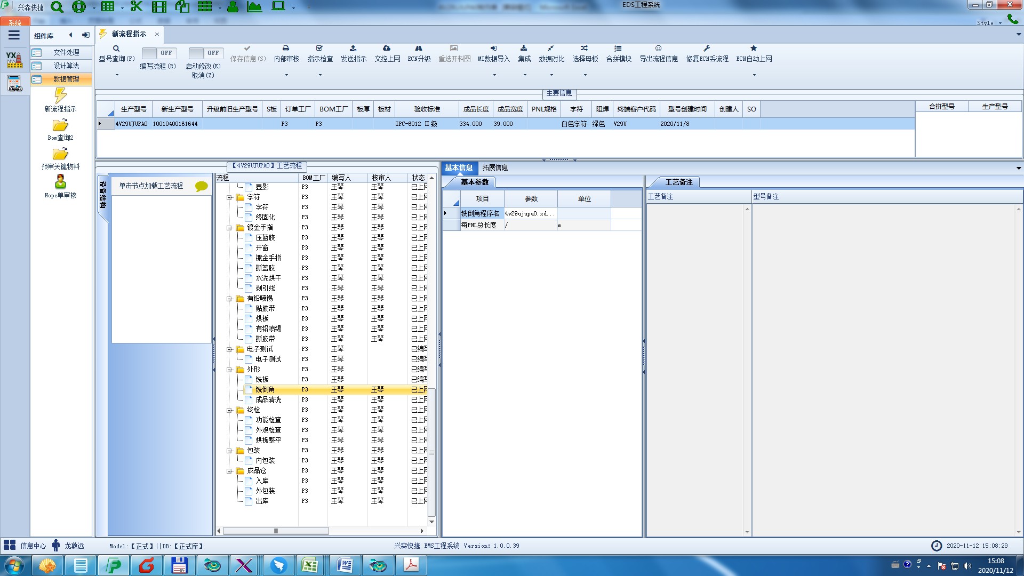Click the 导出流程信息 button

pos(659,53)
